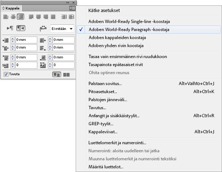Screen dimensions: 222x172
Task: Click the drop cap characters icon
Action: 43,65
